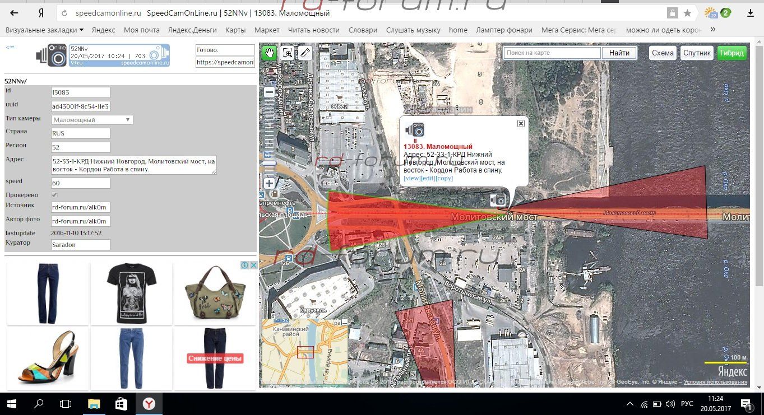Activate the zoom-to-selection magnifier tool
The width and height of the screenshot is (764, 415).
pyautogui.click(x=288, y=53)
